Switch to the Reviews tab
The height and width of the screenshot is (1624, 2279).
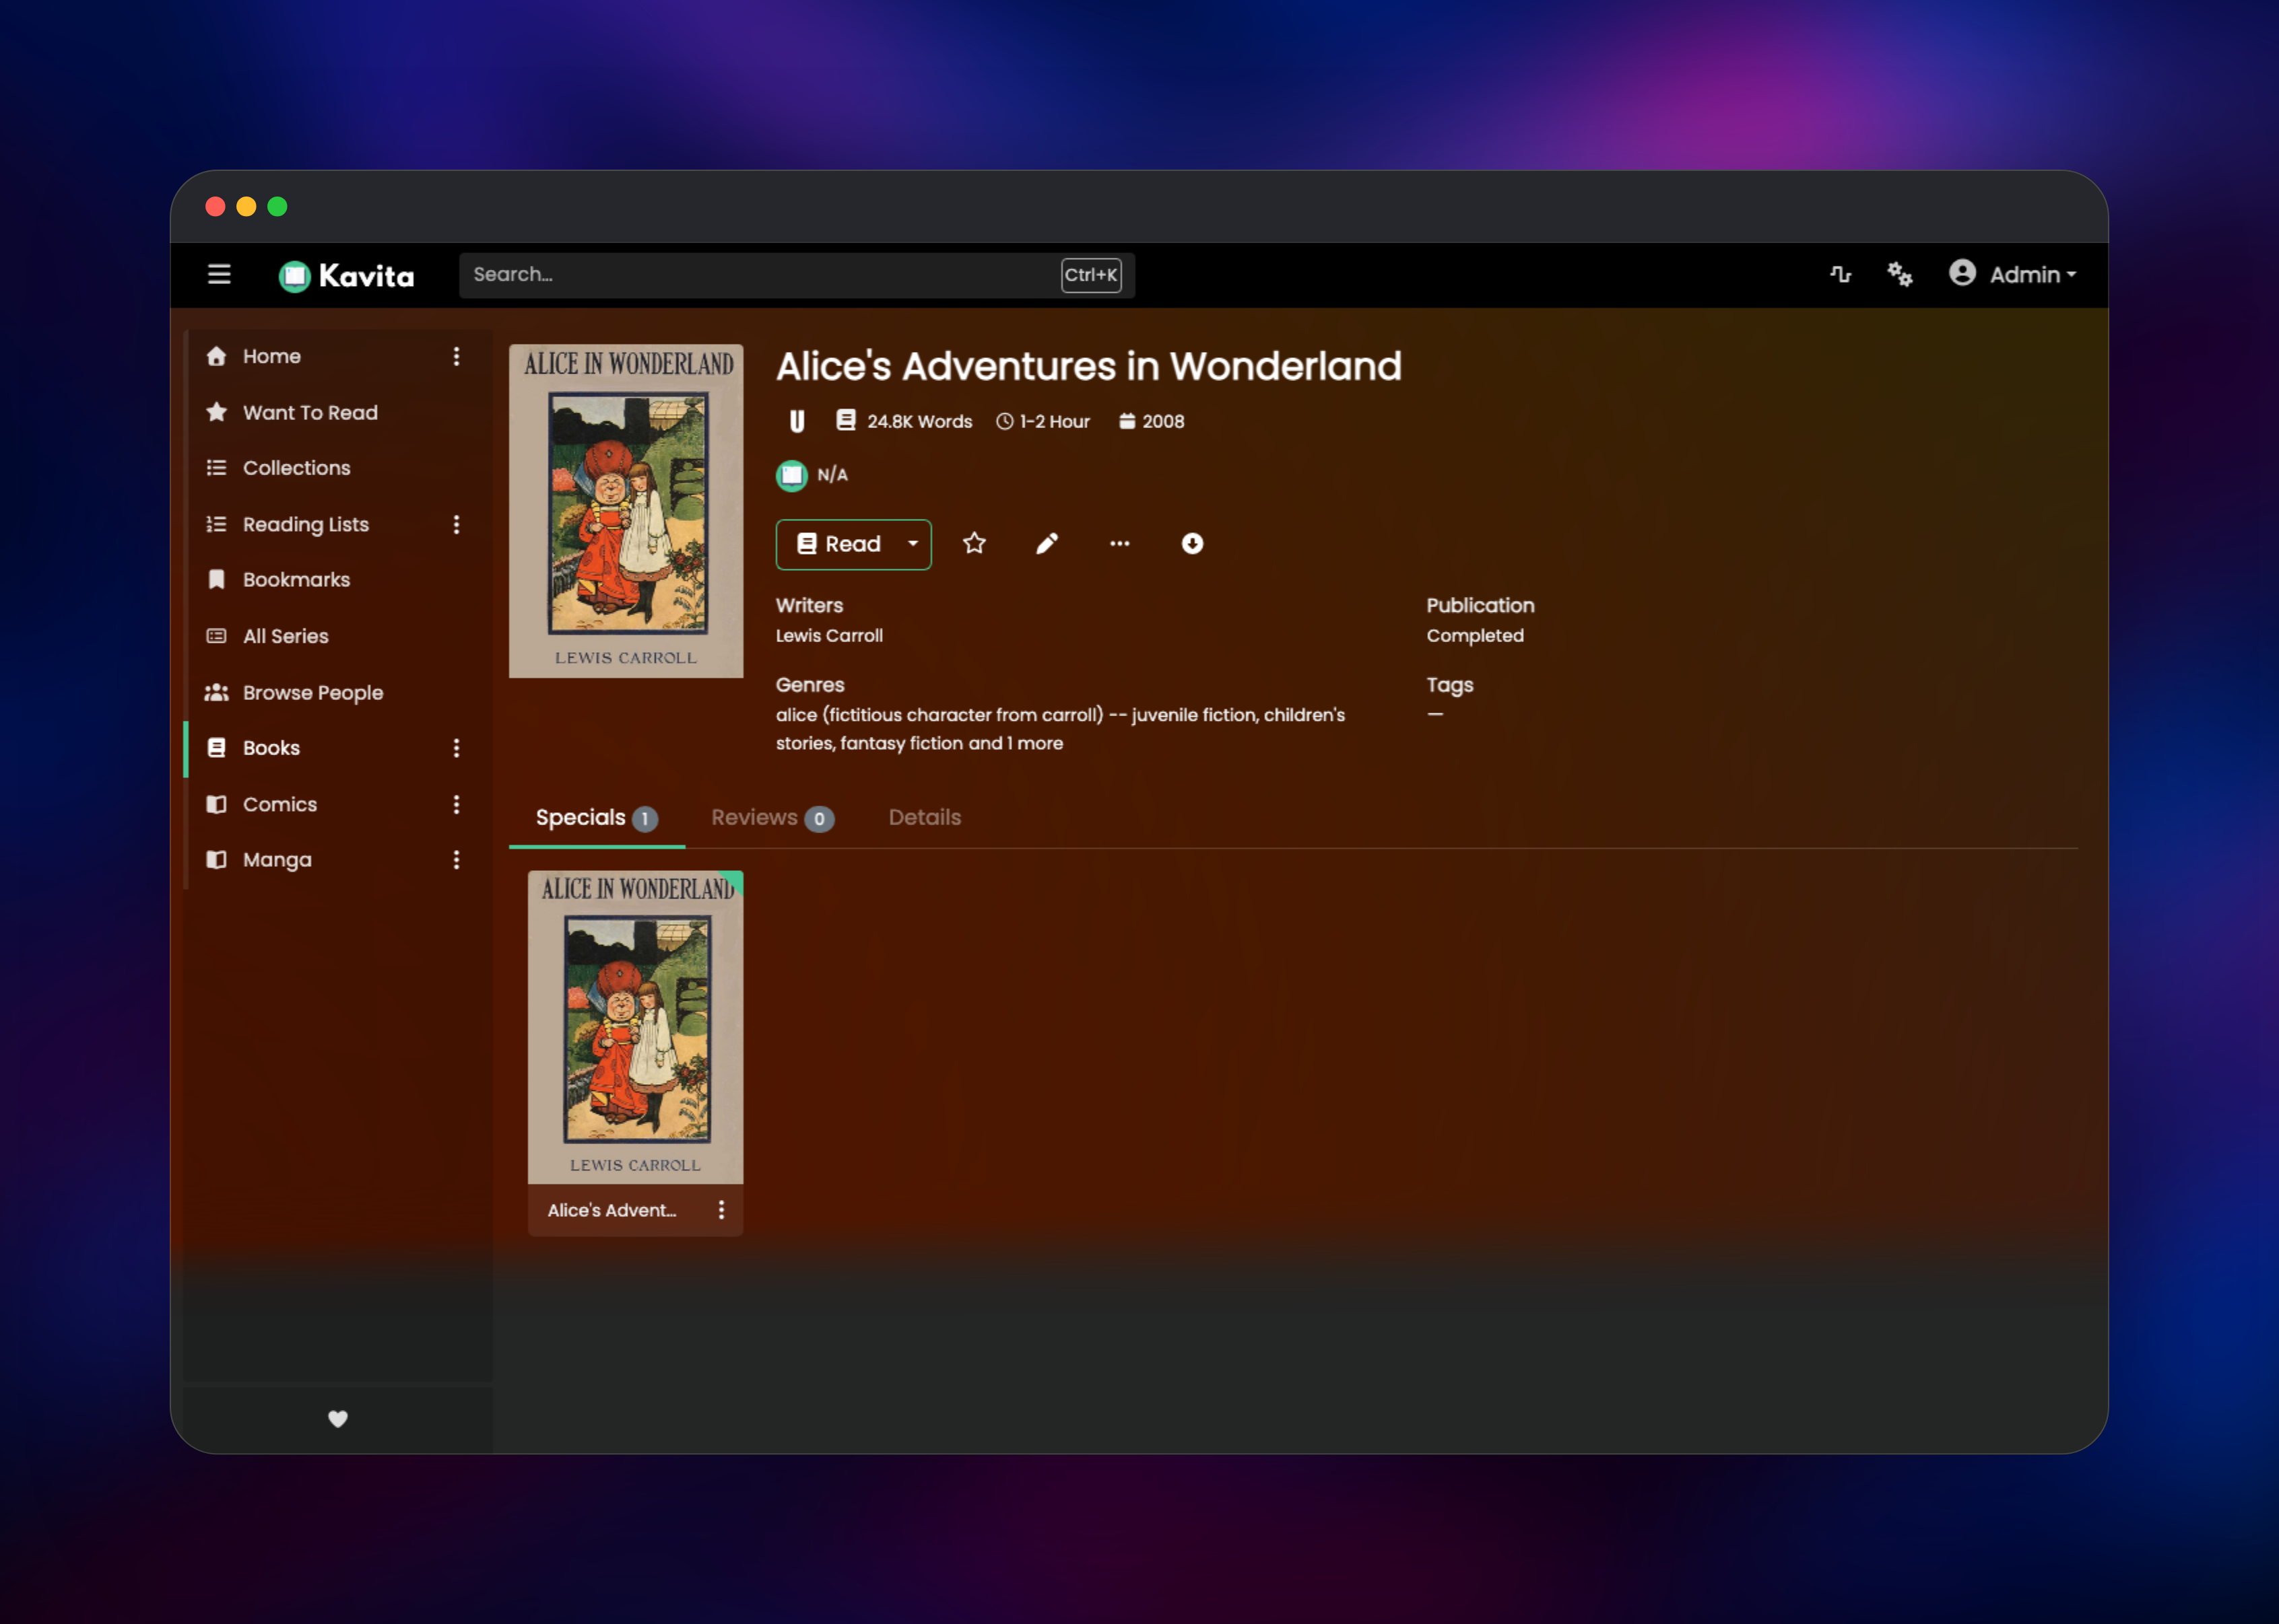[772, 818]
